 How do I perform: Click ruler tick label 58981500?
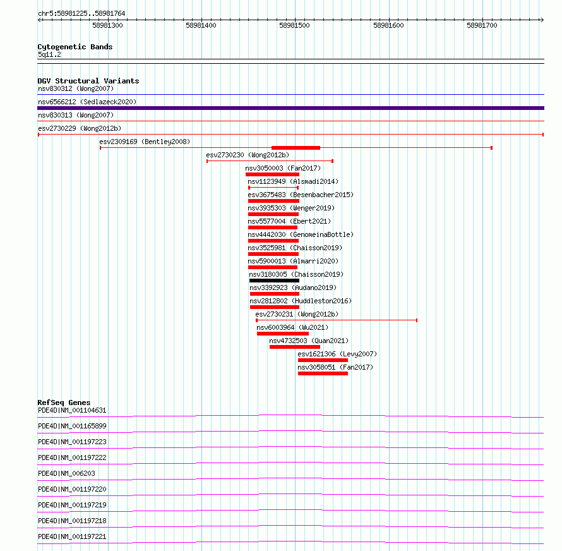[295, 25]
